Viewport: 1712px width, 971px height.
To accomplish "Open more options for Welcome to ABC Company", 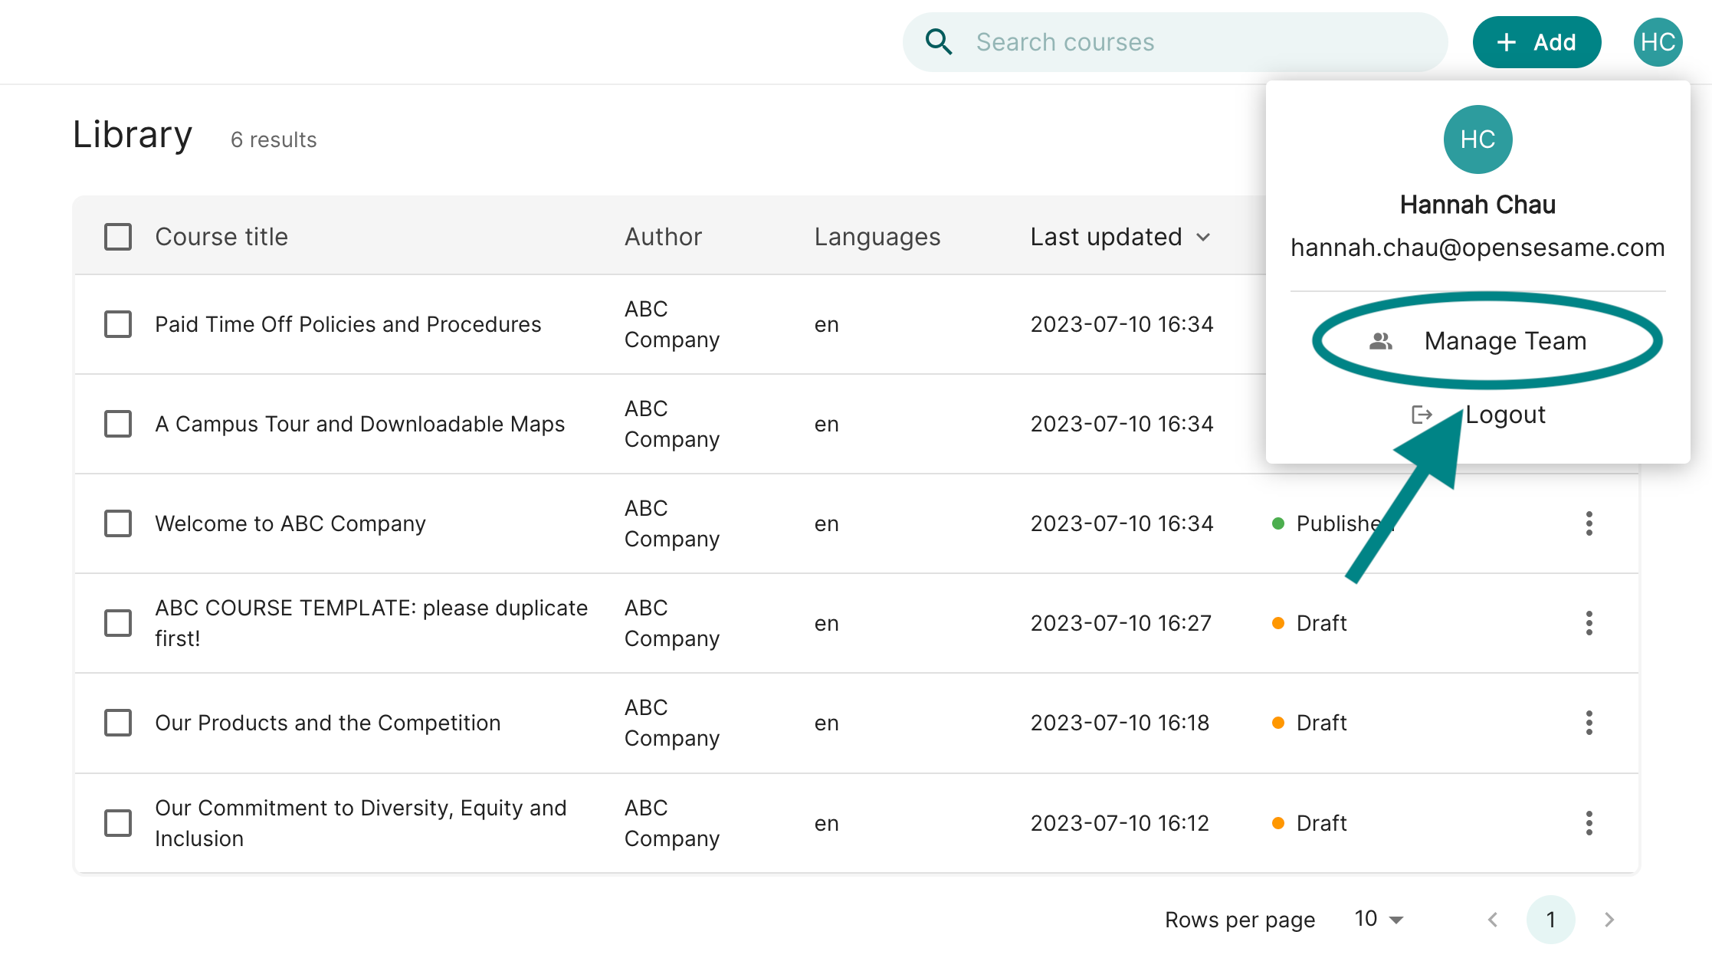I will (x=1589, y=523).
